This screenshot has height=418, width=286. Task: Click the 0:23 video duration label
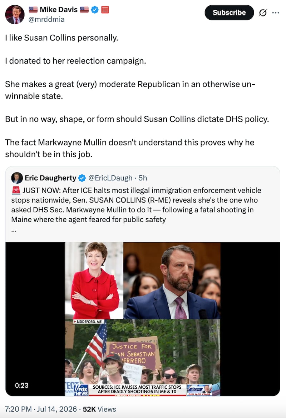point(21,385)
